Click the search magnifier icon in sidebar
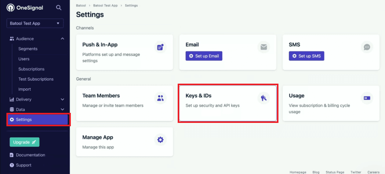This screenshot has height=174, width=385. tap(59, 8)
